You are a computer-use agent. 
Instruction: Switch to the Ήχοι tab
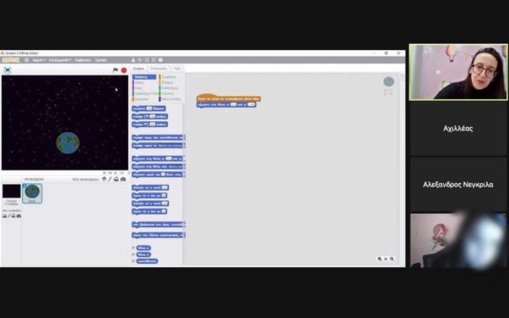[177, 69]
